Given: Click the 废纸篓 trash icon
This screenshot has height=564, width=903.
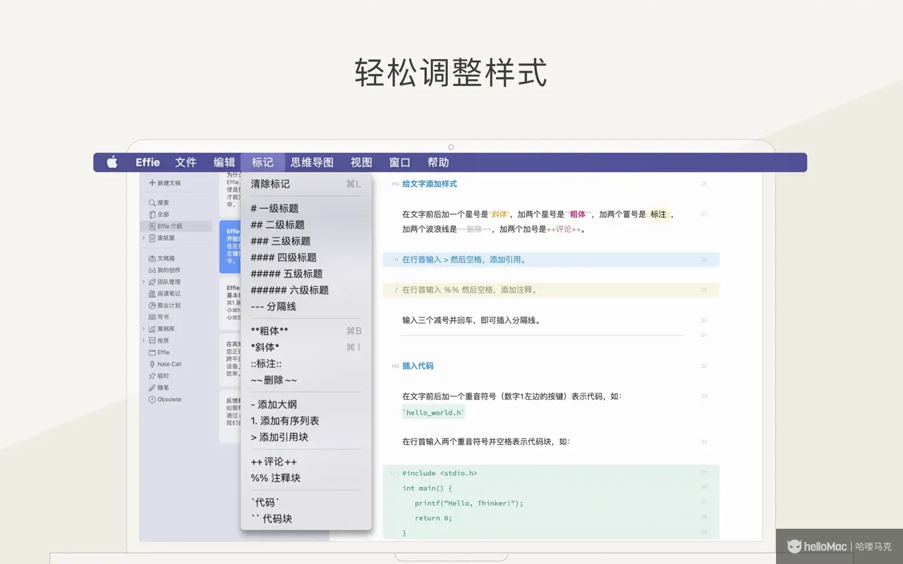Looking at the screenshot, I should point(152,238).
